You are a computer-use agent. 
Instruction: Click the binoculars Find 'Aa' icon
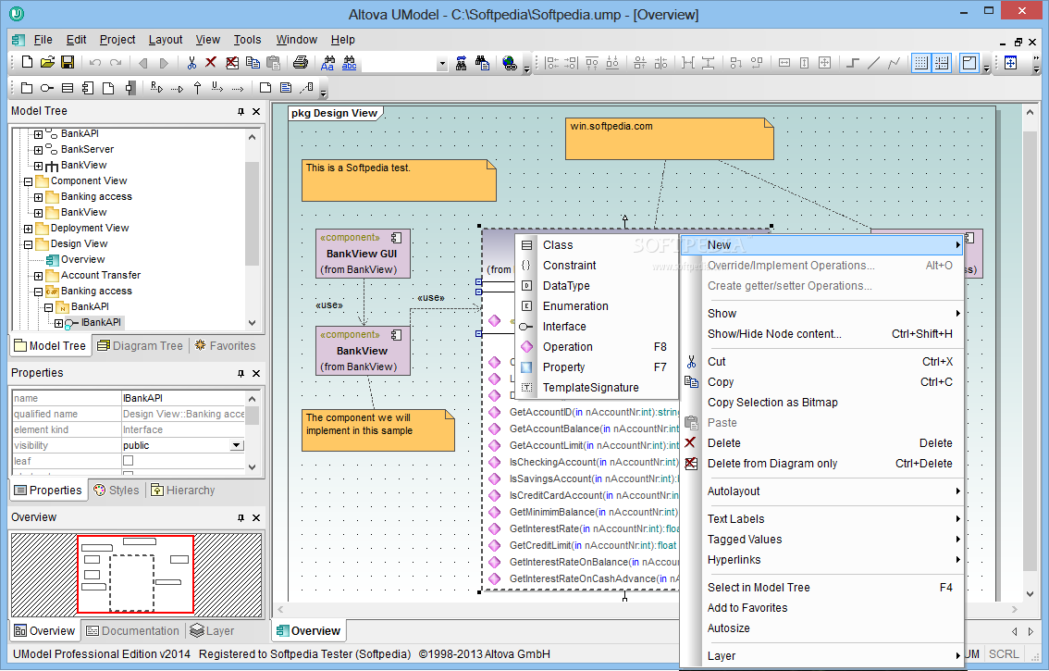[x=327, y=64]
